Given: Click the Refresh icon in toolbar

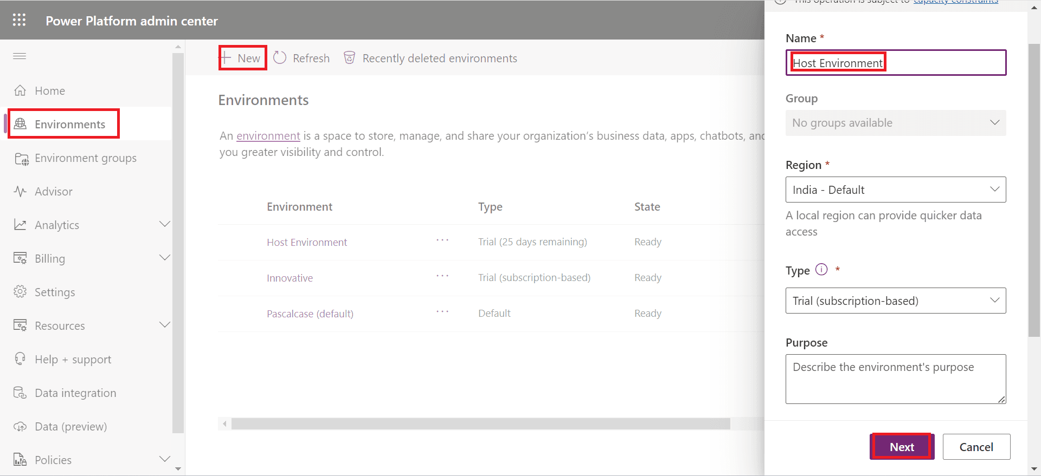Looking at the screenshot, I should (x=280, y=58).
